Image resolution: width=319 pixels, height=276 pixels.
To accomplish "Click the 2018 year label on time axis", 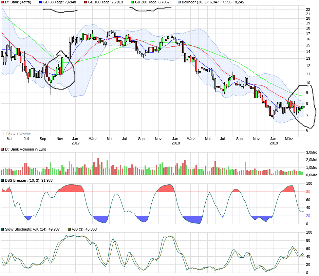I will point(175,143).
